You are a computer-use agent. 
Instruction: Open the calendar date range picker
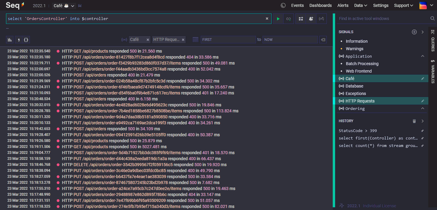click(x=195, y=39)
